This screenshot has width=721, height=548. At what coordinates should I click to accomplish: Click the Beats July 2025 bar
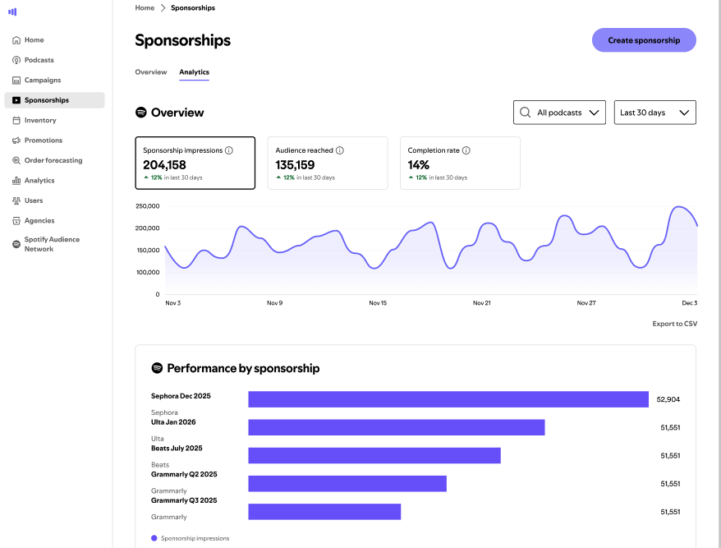point(374,455)
